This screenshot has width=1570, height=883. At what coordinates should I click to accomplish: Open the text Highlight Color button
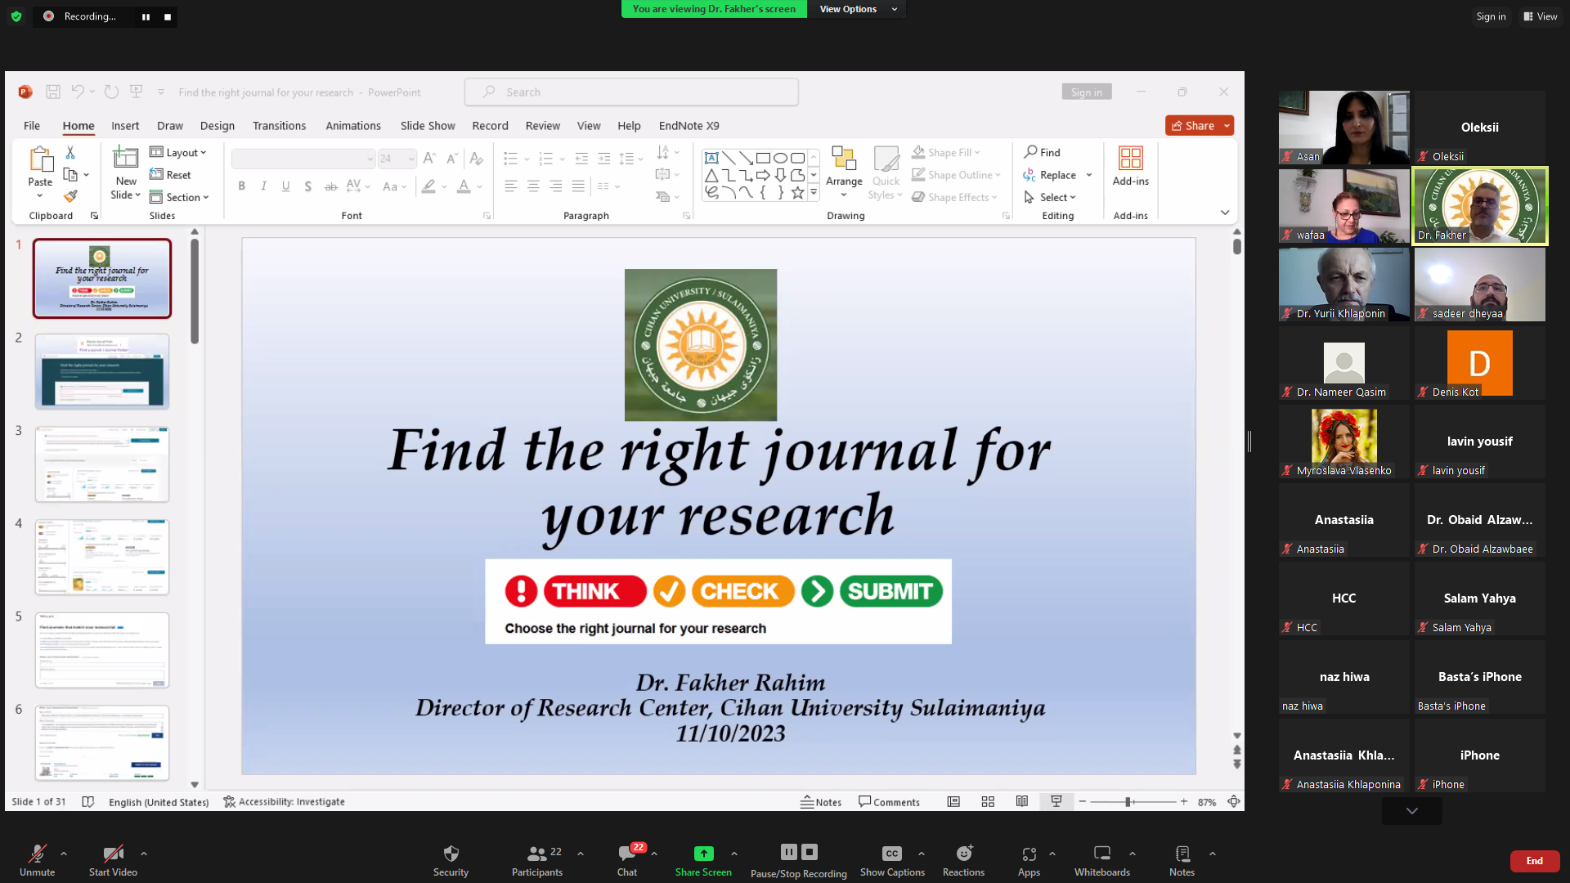pos(428,186)
